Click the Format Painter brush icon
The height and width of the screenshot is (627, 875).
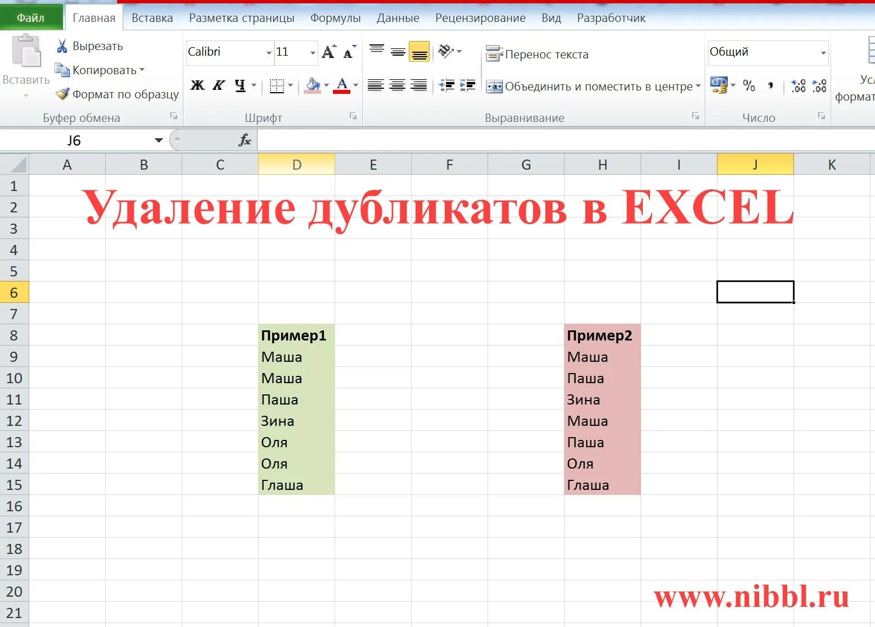(x=62, y=94)
